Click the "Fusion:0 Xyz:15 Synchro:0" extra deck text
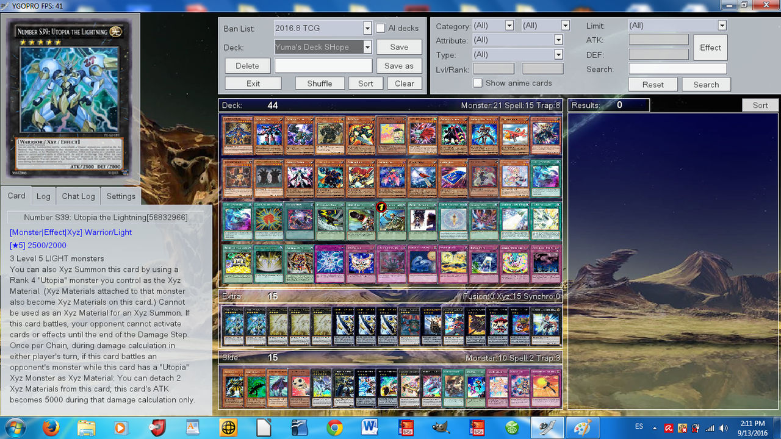Viewport: 781px width, 439px height. coord(512,296)
